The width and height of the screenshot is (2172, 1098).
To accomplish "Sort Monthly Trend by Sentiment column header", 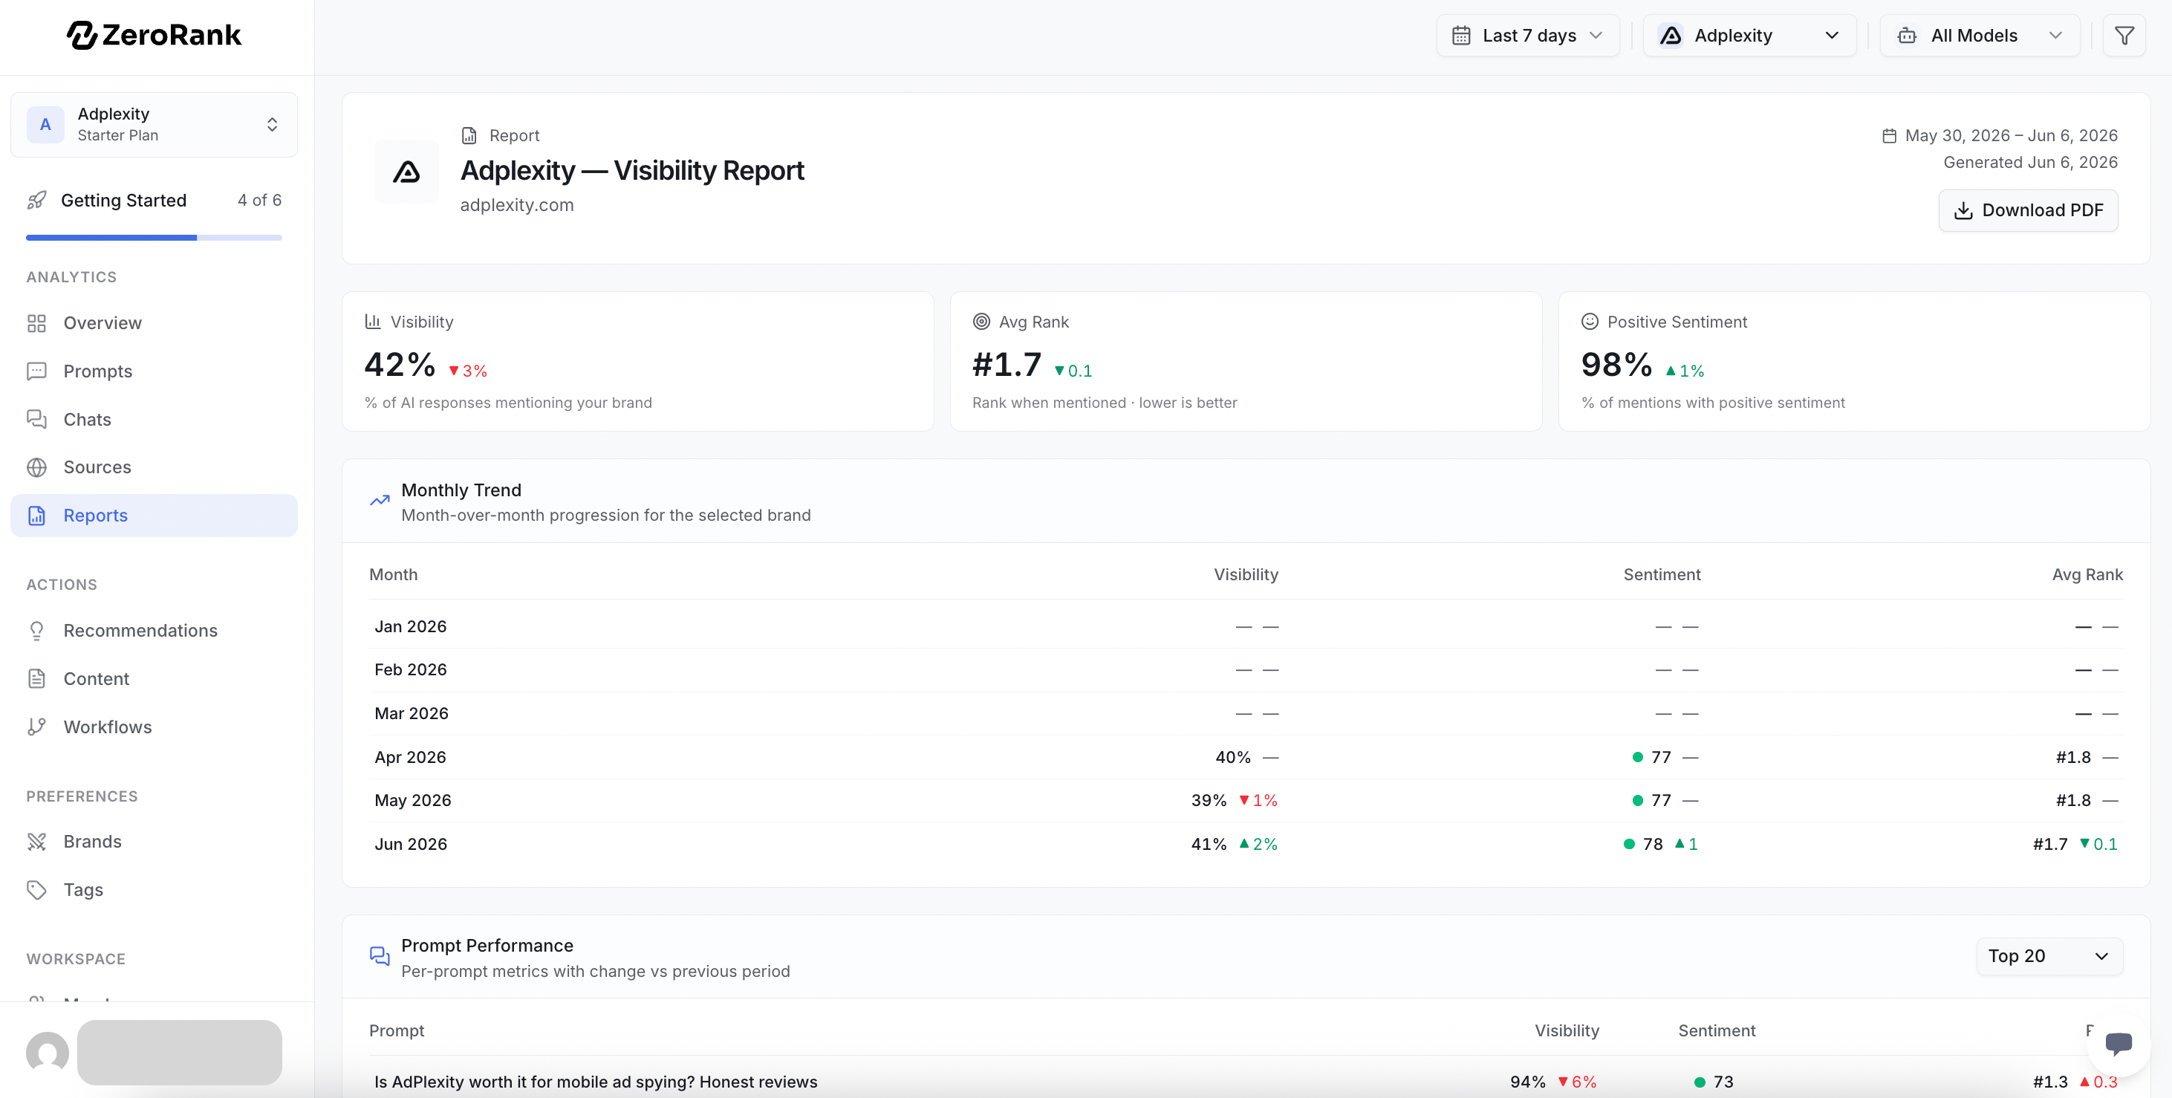I will pyautogui.click(x=1662, y=574).
